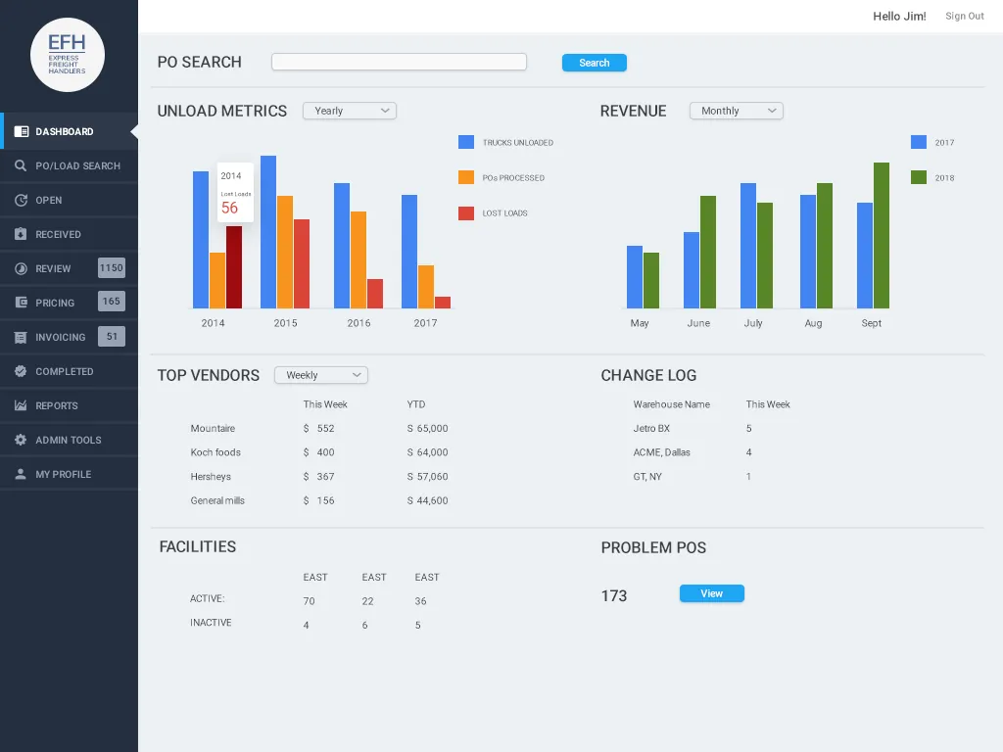This screenshot has height=752, width=1003.
Task: Click the ACTIVE: facilities row label
Action: point(208,598)
